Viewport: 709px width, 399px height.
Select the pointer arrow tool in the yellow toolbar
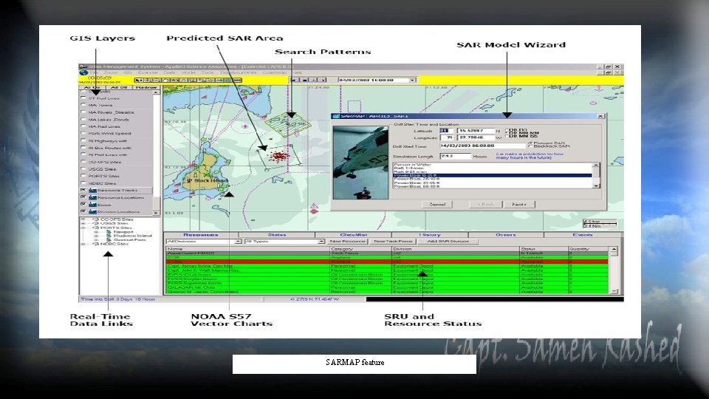pos(139,80)
